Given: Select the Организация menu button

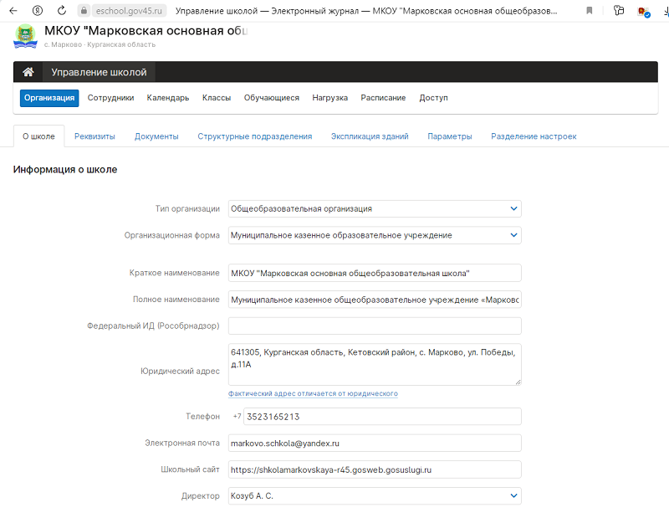Looking at the screenshot, I should pos(49,98).
